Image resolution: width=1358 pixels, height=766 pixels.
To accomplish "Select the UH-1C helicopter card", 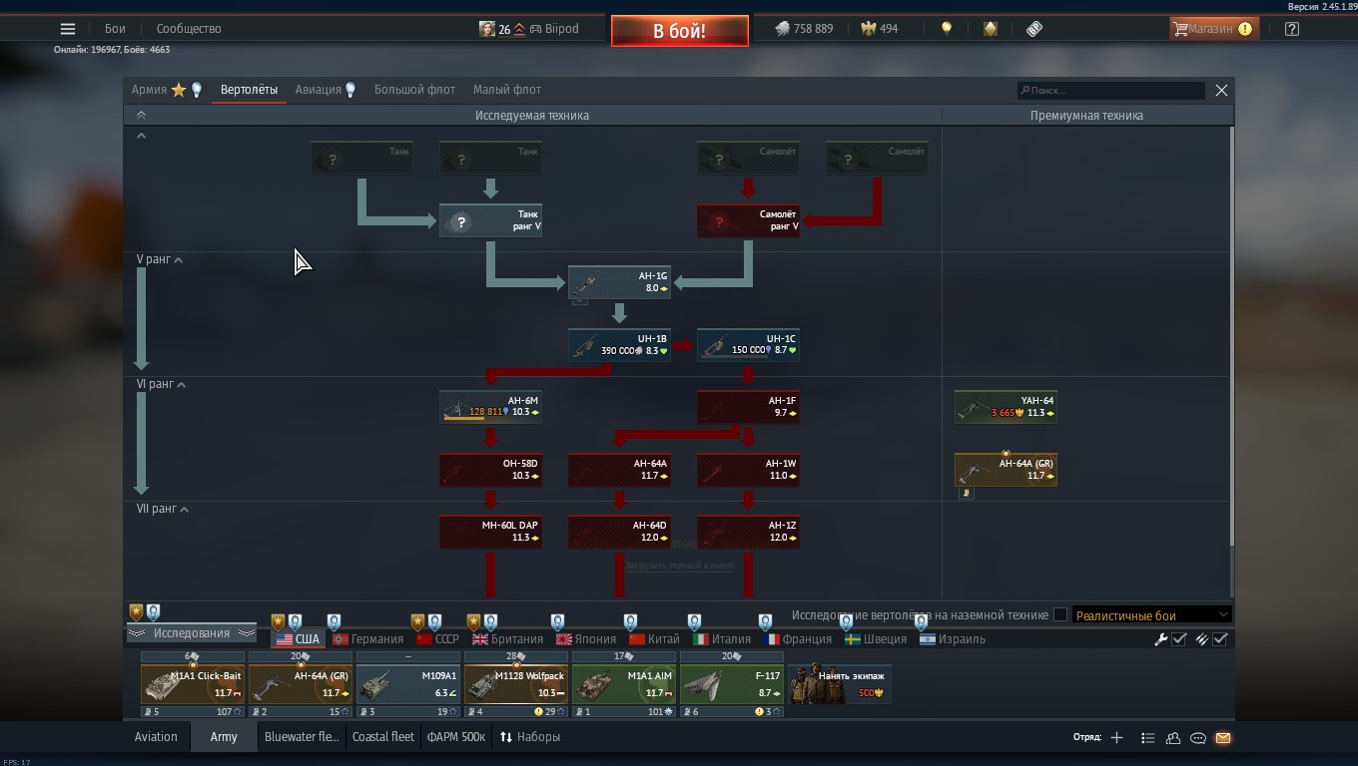I will coord(748,345).
